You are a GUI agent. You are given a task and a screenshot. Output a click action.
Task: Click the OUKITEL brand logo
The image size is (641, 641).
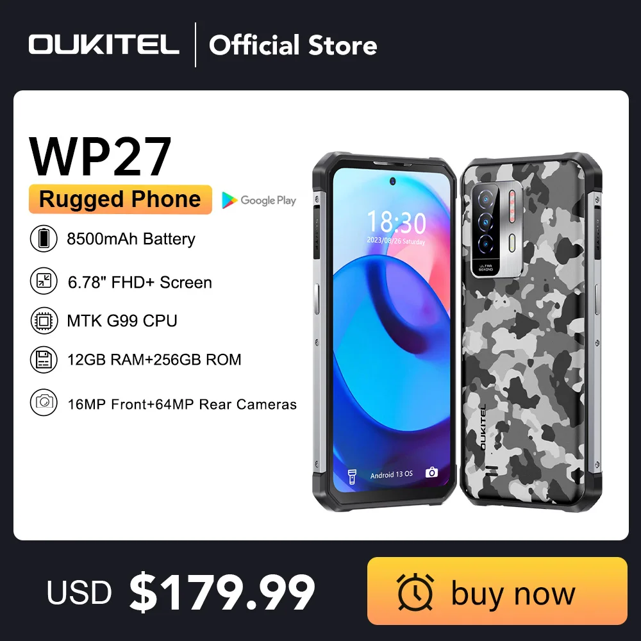click(x=104, y=44)
